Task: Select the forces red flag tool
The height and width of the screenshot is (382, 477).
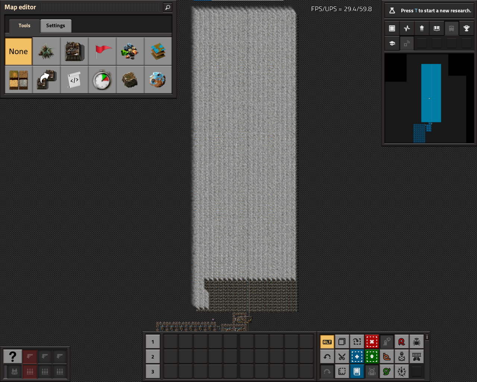Action: [102, 51]
